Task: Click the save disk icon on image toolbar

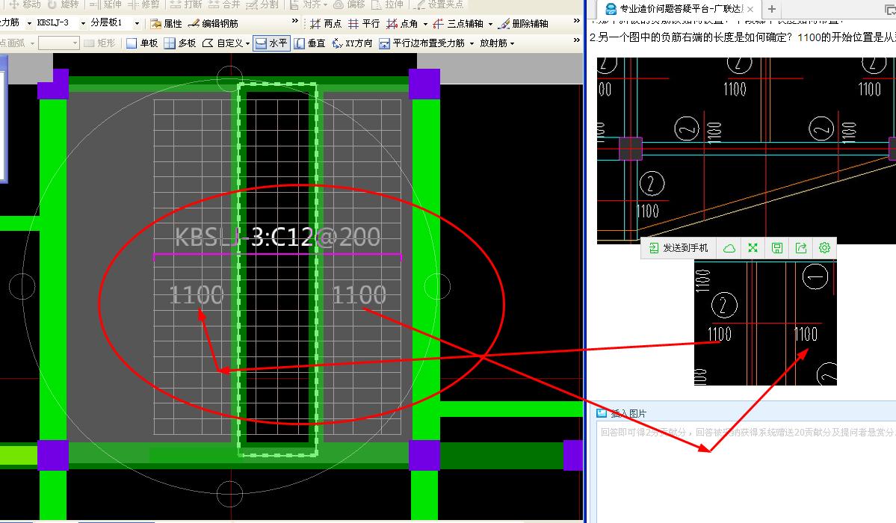Action: (x=776, y=248)
